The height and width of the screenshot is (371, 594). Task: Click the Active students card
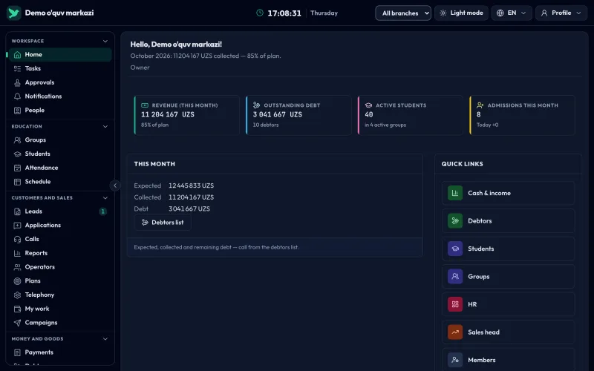coord(411,115)
